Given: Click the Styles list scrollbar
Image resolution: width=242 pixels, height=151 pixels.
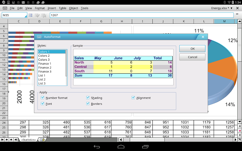Looking at the screenshot, I should [x=66, y=63].
